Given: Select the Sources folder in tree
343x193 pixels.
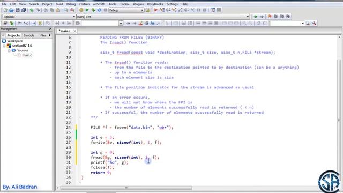Looking at the screenshot, I should tap(23, 50).
